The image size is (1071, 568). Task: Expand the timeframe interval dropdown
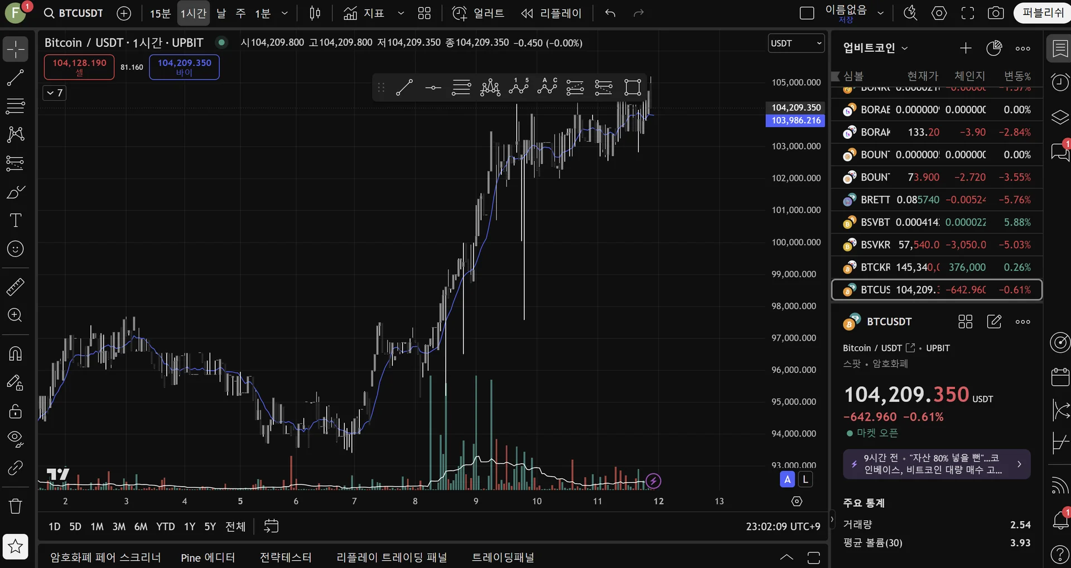[284, 13]
